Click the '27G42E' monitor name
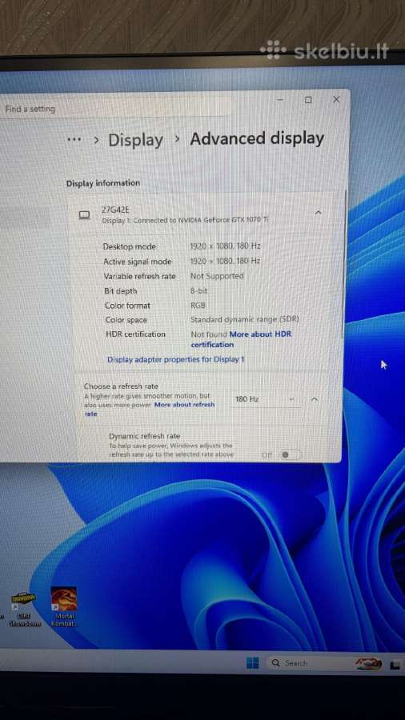Image resolution: width=405 pixels, height=720 pixels. coord(116,210)
